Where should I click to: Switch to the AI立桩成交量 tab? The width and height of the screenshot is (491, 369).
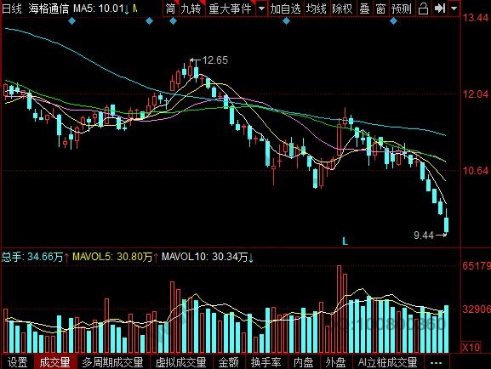pos(387,362)
